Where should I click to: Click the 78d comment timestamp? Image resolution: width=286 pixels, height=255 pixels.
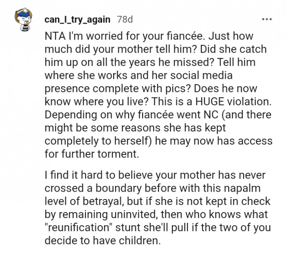pos(125,20)
